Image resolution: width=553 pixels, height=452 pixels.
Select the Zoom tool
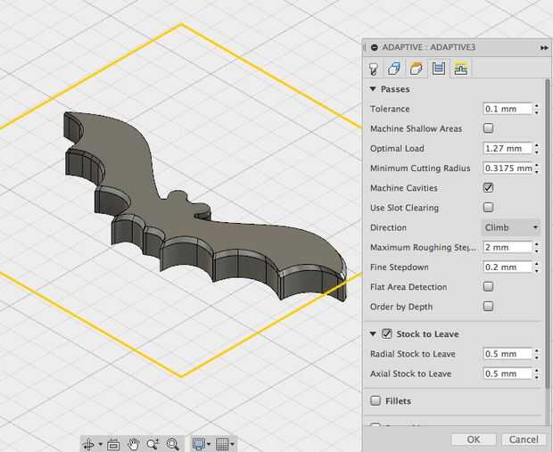[153, 444]
